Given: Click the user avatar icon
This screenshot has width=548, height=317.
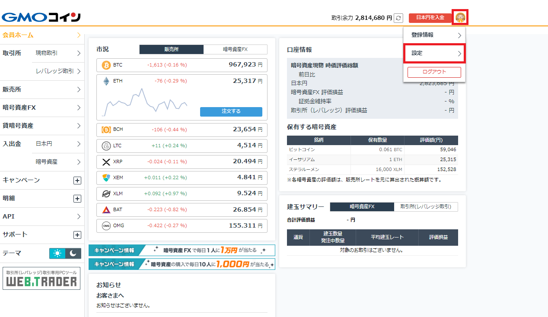Looking at the screenshot, I should (x=460, y=18).
